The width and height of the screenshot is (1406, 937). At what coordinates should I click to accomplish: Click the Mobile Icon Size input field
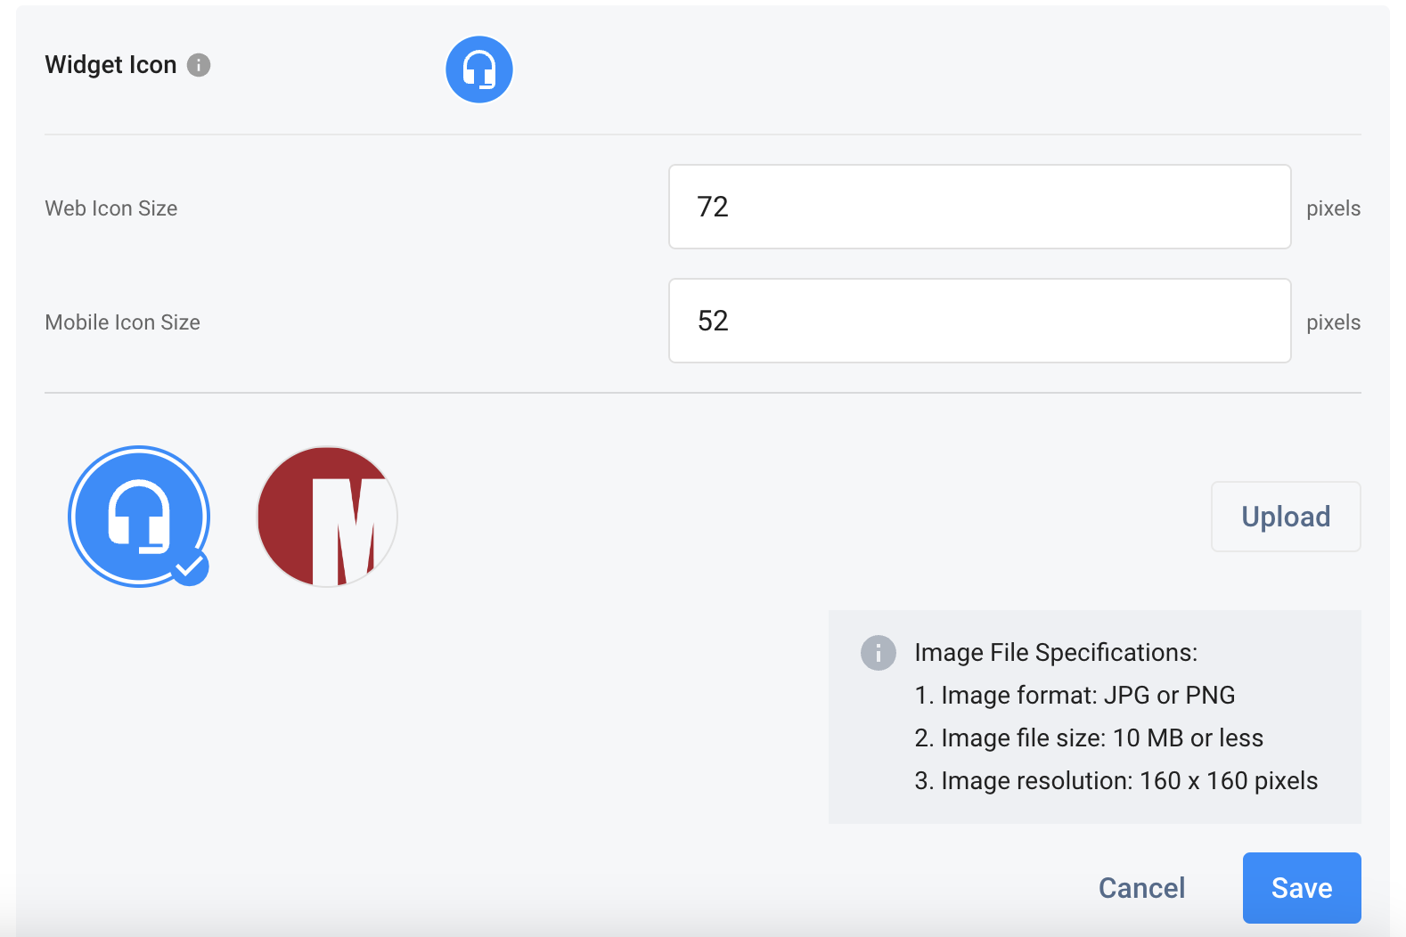[980, 321]
